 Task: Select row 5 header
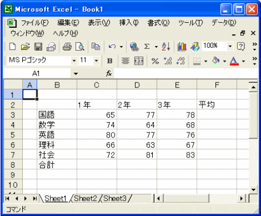[13, 135]
